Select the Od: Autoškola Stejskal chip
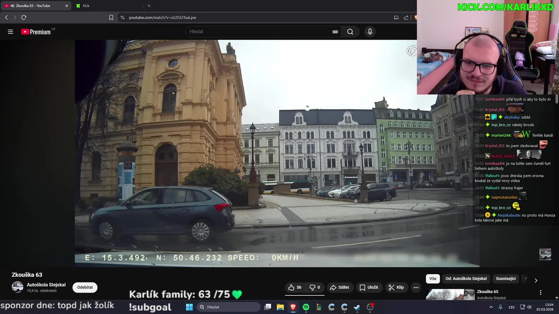This screenshot has height=314, width=559. pos(466,279)
